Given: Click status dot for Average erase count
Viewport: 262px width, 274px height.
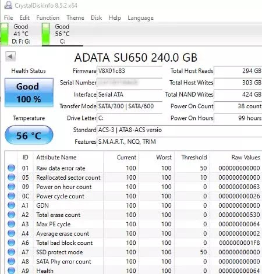Looking at the screenshot, I should (11, 233).
